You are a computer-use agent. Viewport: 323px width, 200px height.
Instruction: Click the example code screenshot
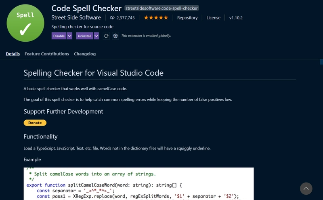(x=138, y=184)
